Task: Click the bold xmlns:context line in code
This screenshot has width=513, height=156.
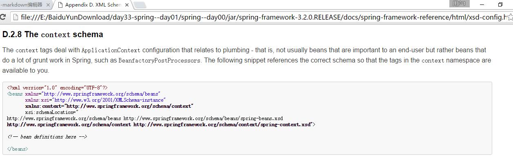Action: [x=109, y=106]
